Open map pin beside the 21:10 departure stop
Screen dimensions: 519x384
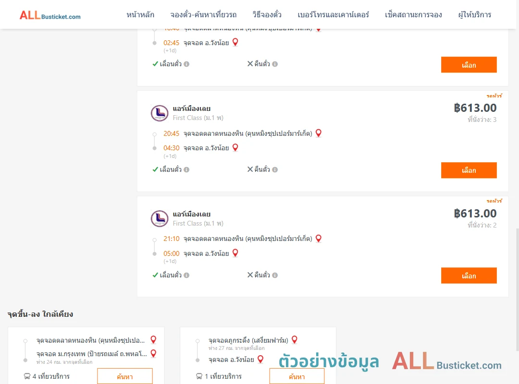coord(319,239)
